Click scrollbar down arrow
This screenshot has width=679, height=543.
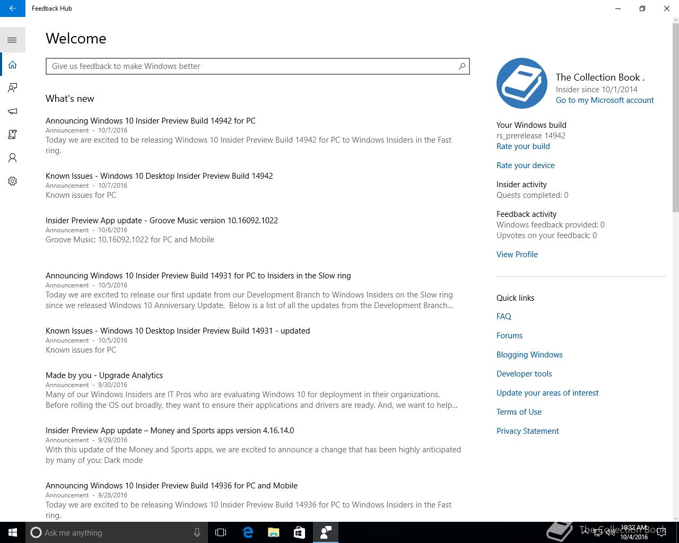coord(676,518)
